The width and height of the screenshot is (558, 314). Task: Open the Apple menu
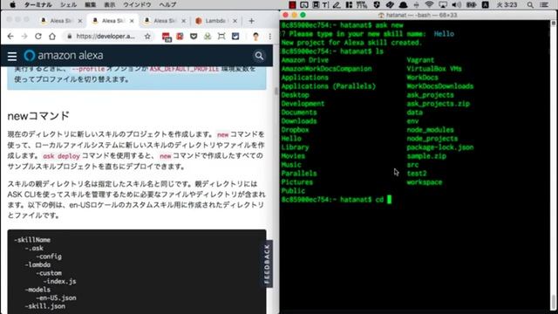pos(13,4)
